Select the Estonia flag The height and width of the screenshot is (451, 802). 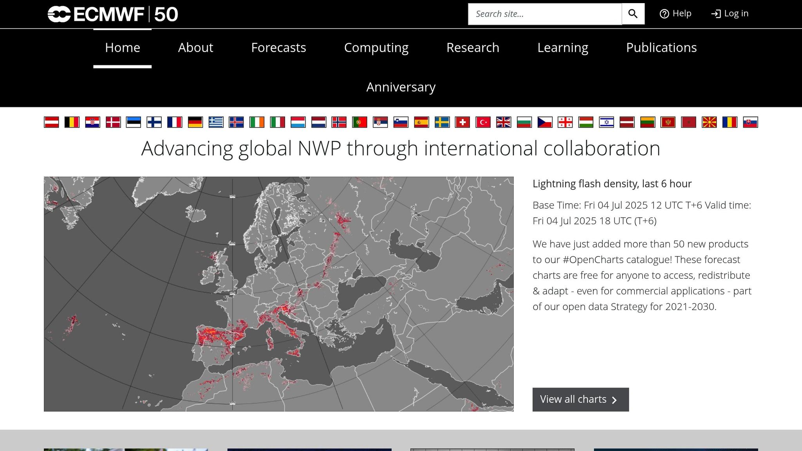pos(134,122)
